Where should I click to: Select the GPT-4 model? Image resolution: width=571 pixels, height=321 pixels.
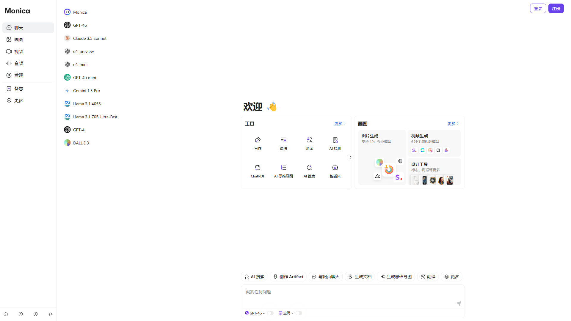point(95,130)
